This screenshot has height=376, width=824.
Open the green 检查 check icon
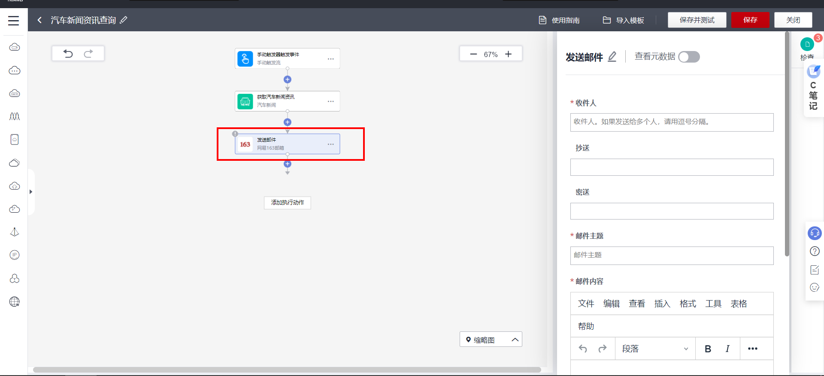[807, 44]
